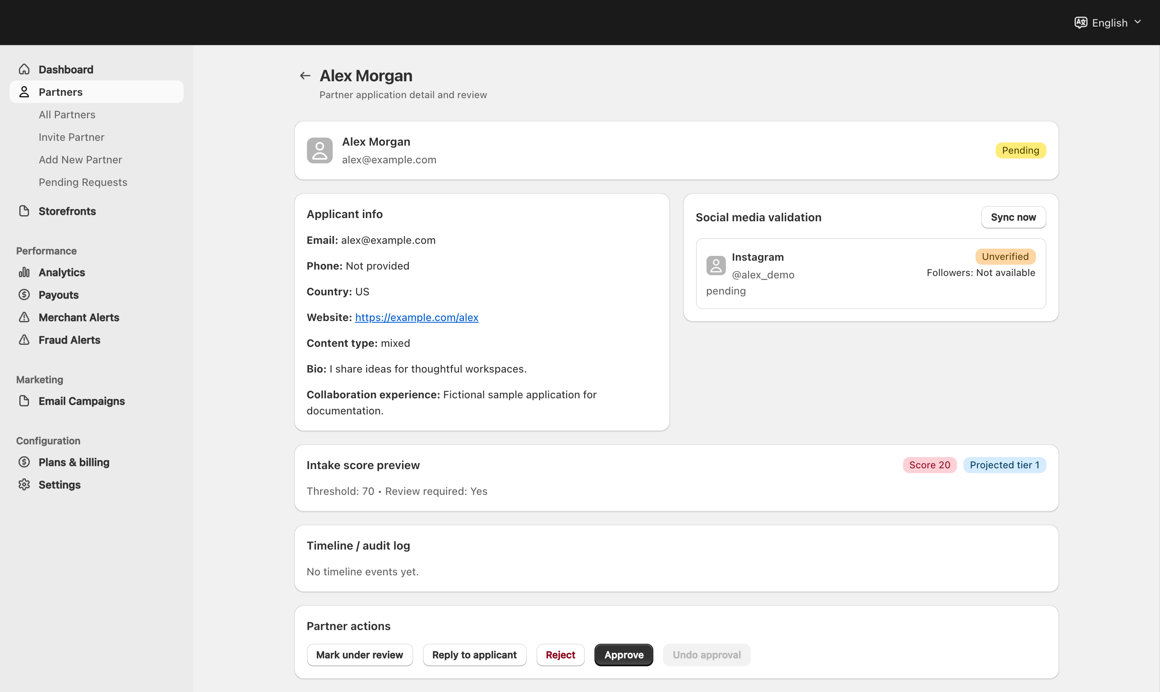Click the Unverified Instagram badge

click(1005, 256)
